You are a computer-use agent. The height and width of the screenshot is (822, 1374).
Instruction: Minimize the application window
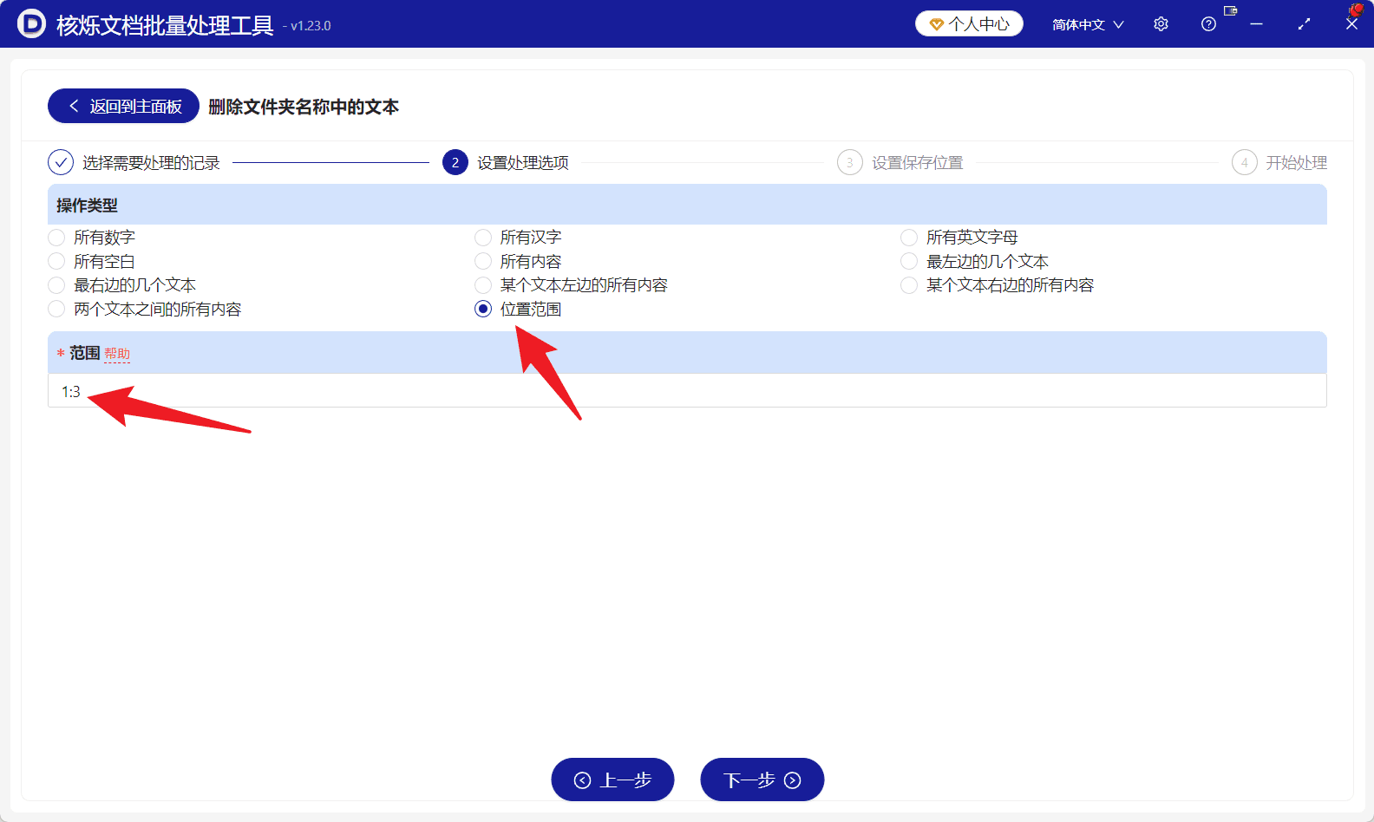click(x=1256, y=24)
